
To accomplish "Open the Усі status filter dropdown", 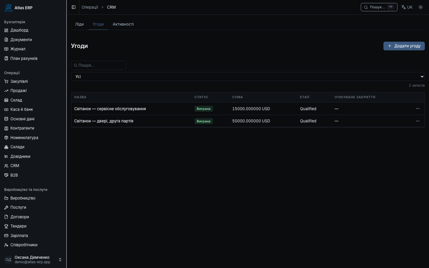I will [x=248, y=77].
